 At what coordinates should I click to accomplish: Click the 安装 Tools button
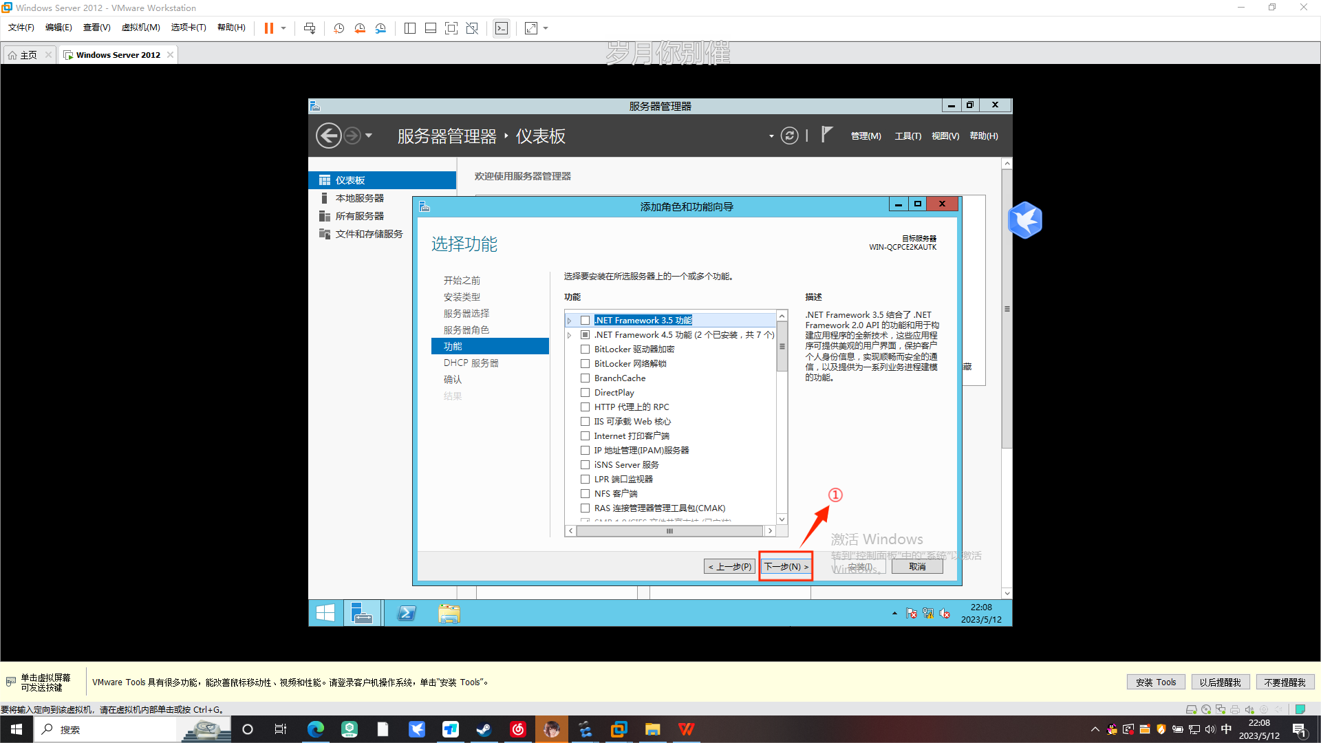pyautogui.click(x=1156, y=682)
